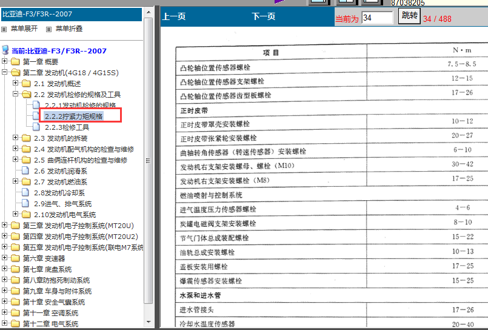This screenshot has height=330, width=488.
Task: Open 2.2.2拧紧力矩规格 tree entry
Action: coord(73,116)
